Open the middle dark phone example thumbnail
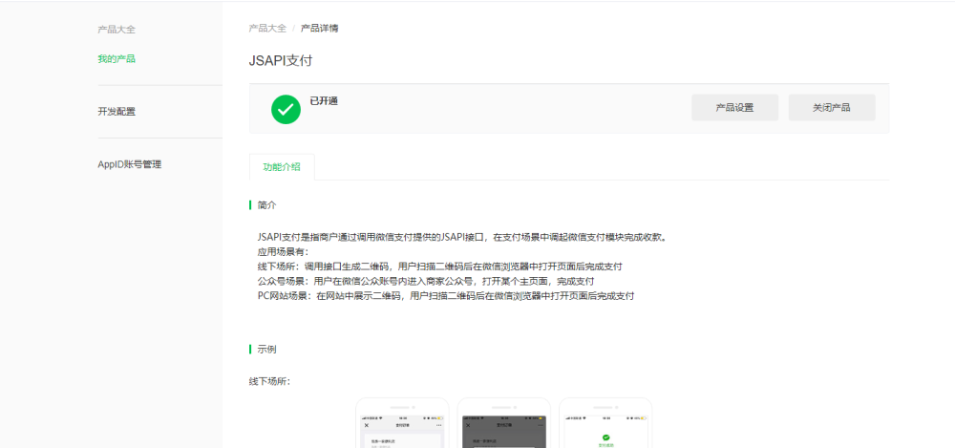Image resolution: width=955 pixels, height=448 pixels. (x=503, y=423)
